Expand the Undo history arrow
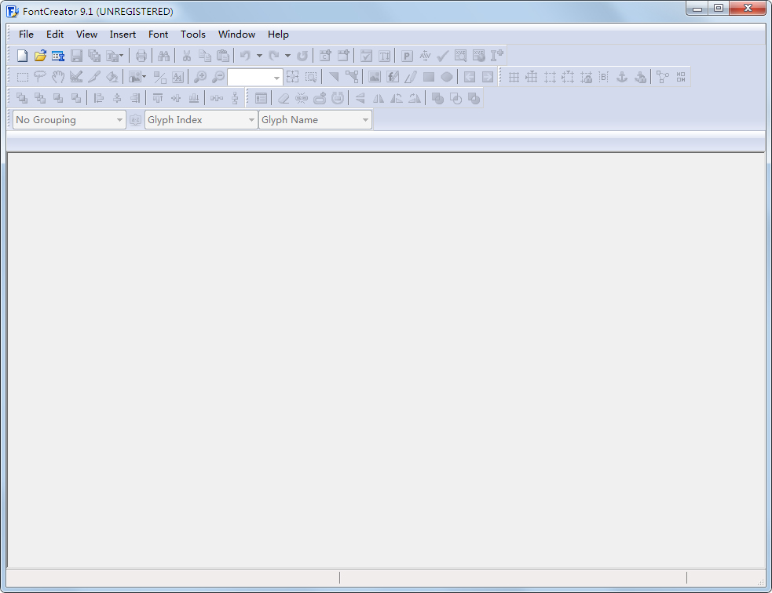This screenshot has height=593, width=772. tap(259, 55)
